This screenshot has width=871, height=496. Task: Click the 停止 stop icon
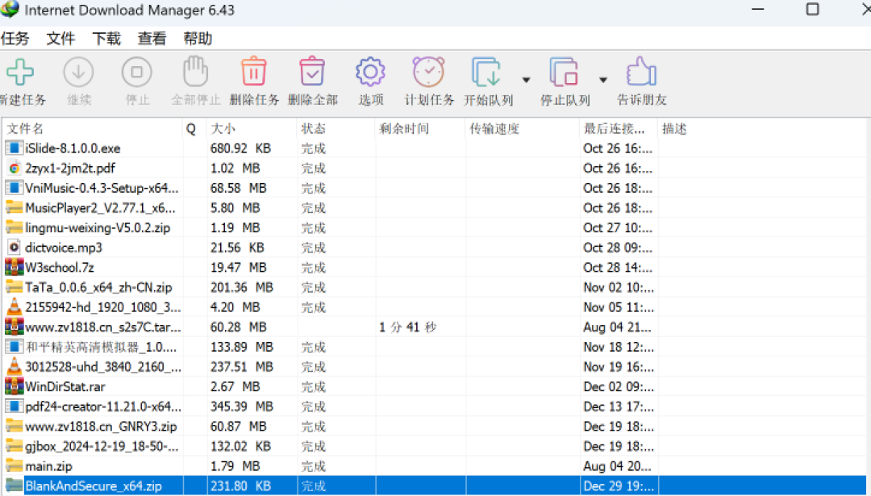click(136, 72)
